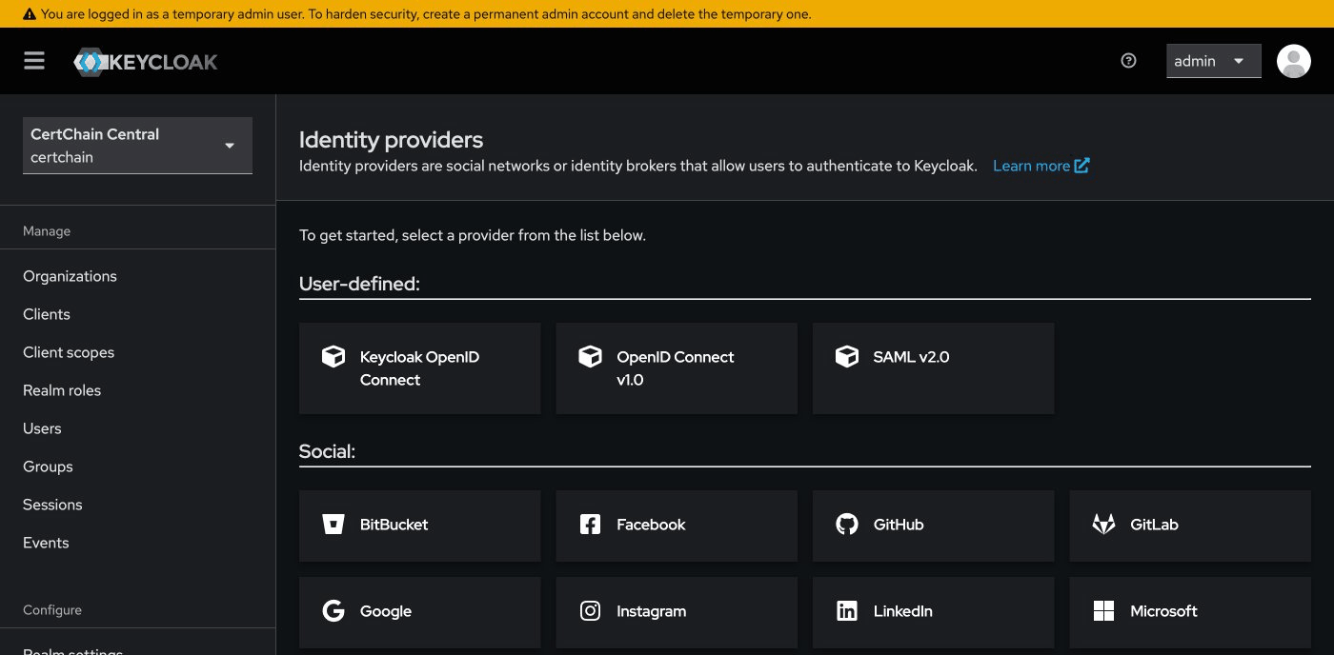1334x655 pixels.
Task: Navigate to Realm roles in the sidebar
Action: coord(62,390)
